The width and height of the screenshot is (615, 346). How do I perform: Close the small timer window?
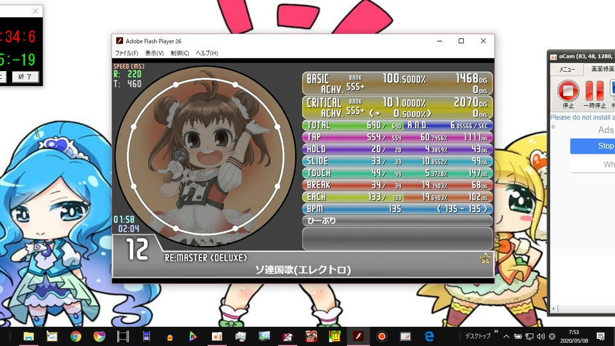(x=35, y=11)
